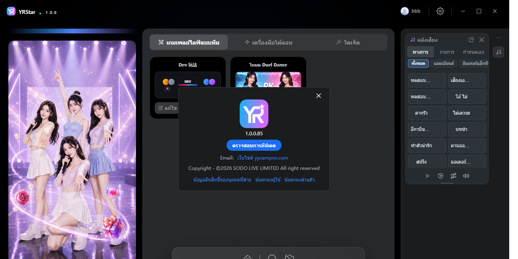
Task: Switch to the เกมเพลย์ไลฟ์แบบทีม tab
Action: pos(189,42)
